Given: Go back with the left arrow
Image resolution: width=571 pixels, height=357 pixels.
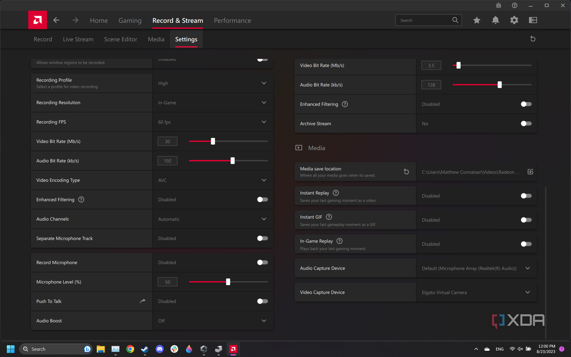Looking at the screenshot, I should [x=56, y=20].
